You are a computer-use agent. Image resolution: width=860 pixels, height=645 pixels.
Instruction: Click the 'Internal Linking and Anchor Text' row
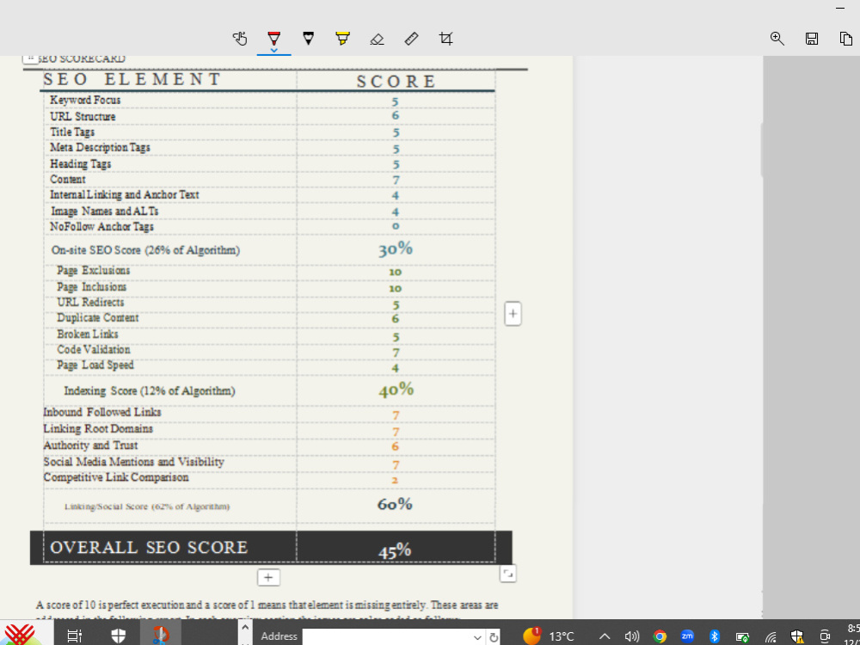pyautogui.click(x=125, y=194)
